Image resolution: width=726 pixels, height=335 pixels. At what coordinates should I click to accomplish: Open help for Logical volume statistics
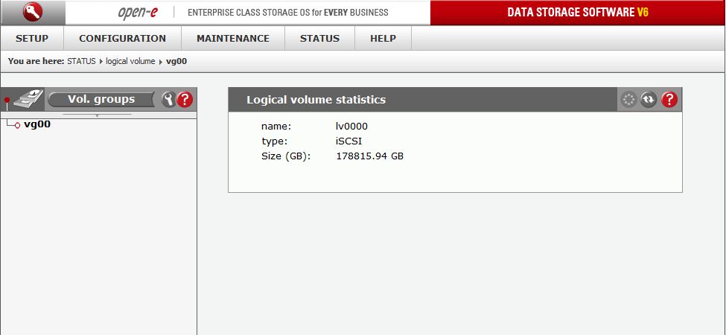click(x=669, y=100)
